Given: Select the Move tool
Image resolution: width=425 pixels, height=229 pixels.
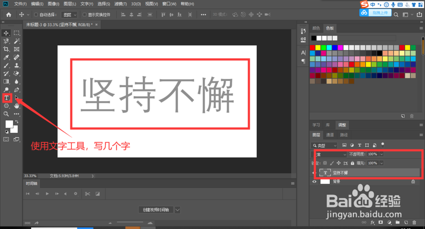Looking at the screenshot, I should point(6,33).
